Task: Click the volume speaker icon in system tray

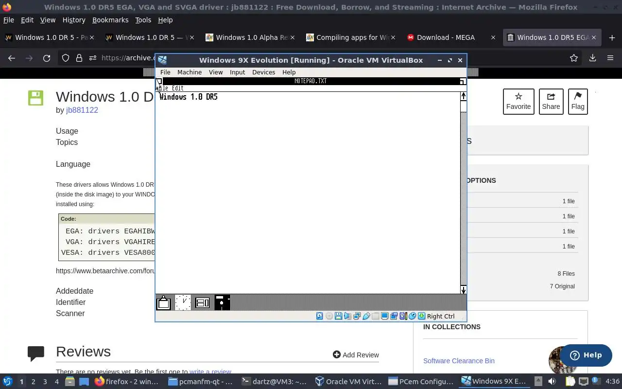Action: pyautogui.click(x=552, y=382)
